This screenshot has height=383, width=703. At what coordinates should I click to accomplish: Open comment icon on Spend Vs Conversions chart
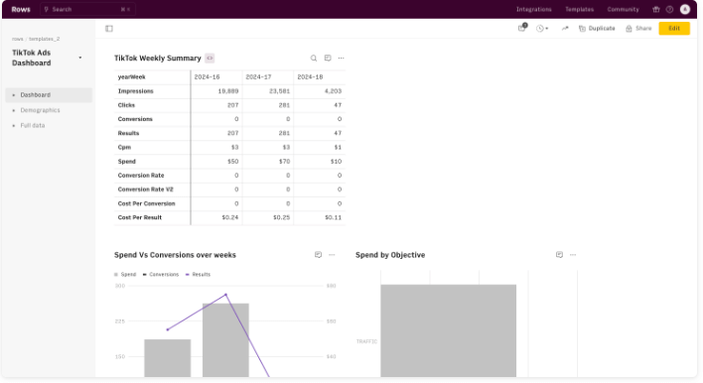318,255
